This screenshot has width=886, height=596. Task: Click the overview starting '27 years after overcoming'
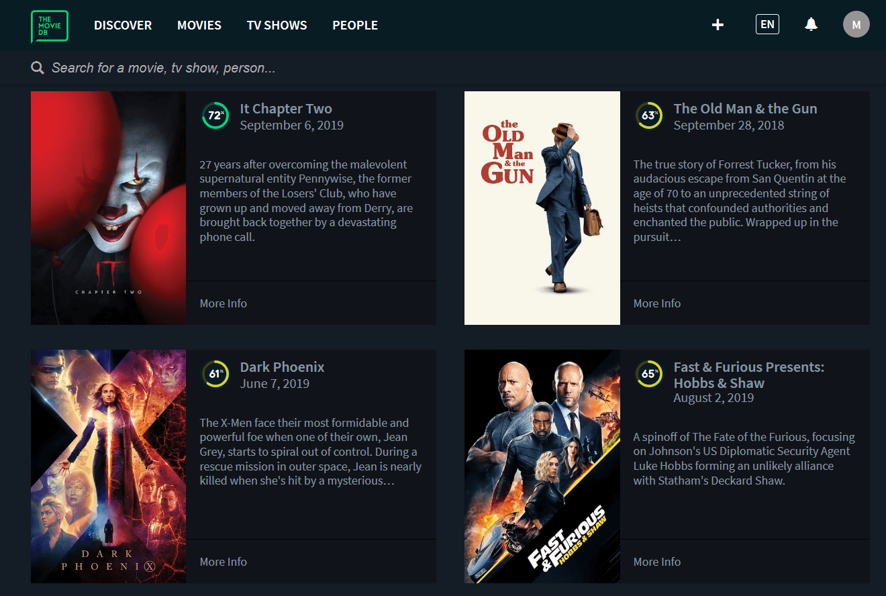pyautogui.click(x=306, y=201)
